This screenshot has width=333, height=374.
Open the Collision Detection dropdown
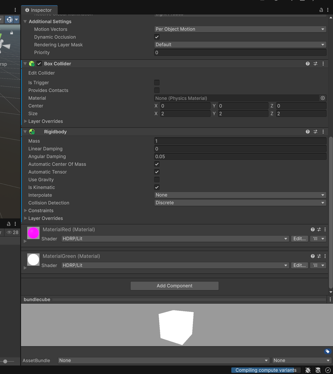(240, 203)
